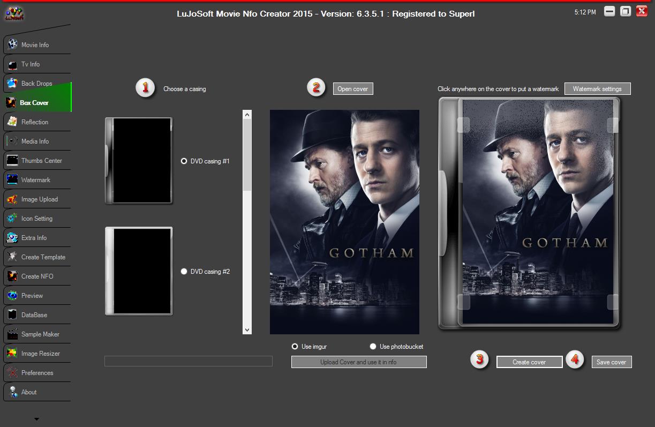The height and width of the screenshot is (427, 655).
Task: Go to the Image Resizer tab
Action: tap(37, 354)
